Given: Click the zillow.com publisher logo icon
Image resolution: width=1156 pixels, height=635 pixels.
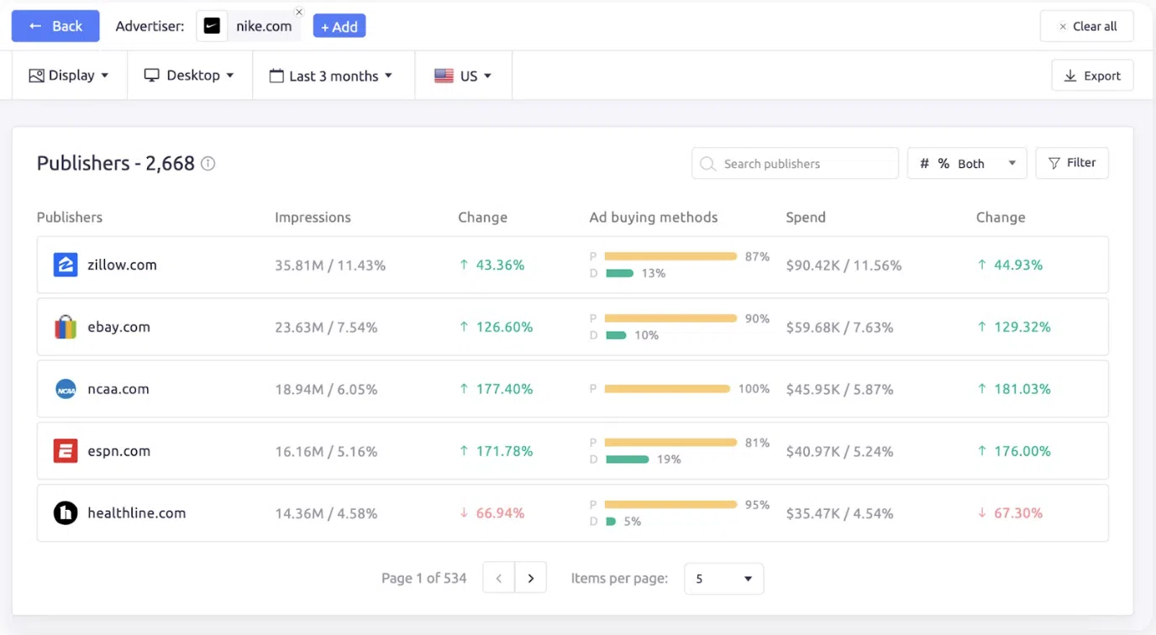Looking at the screenshot, I should [x=66, y=265].
